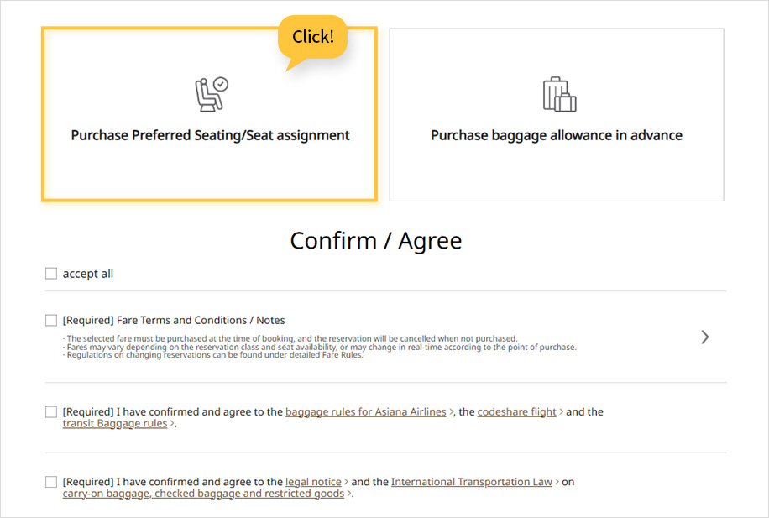Click the arrow after baggage rules for Asiana Airlines
769x518 pixels.
(451, 412)
